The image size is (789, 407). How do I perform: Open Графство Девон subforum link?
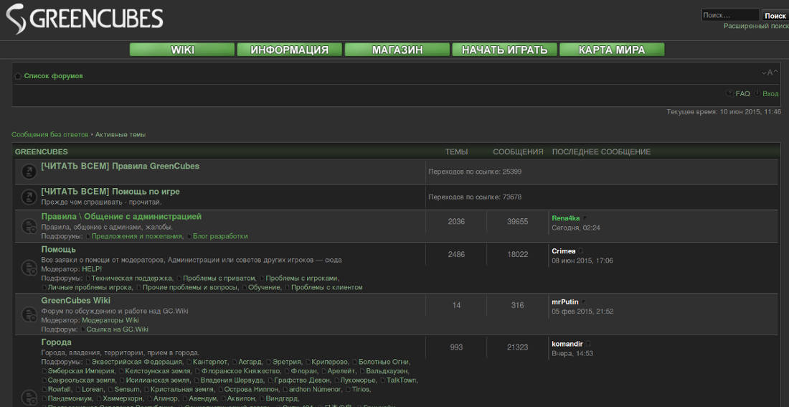pos(302,380)
